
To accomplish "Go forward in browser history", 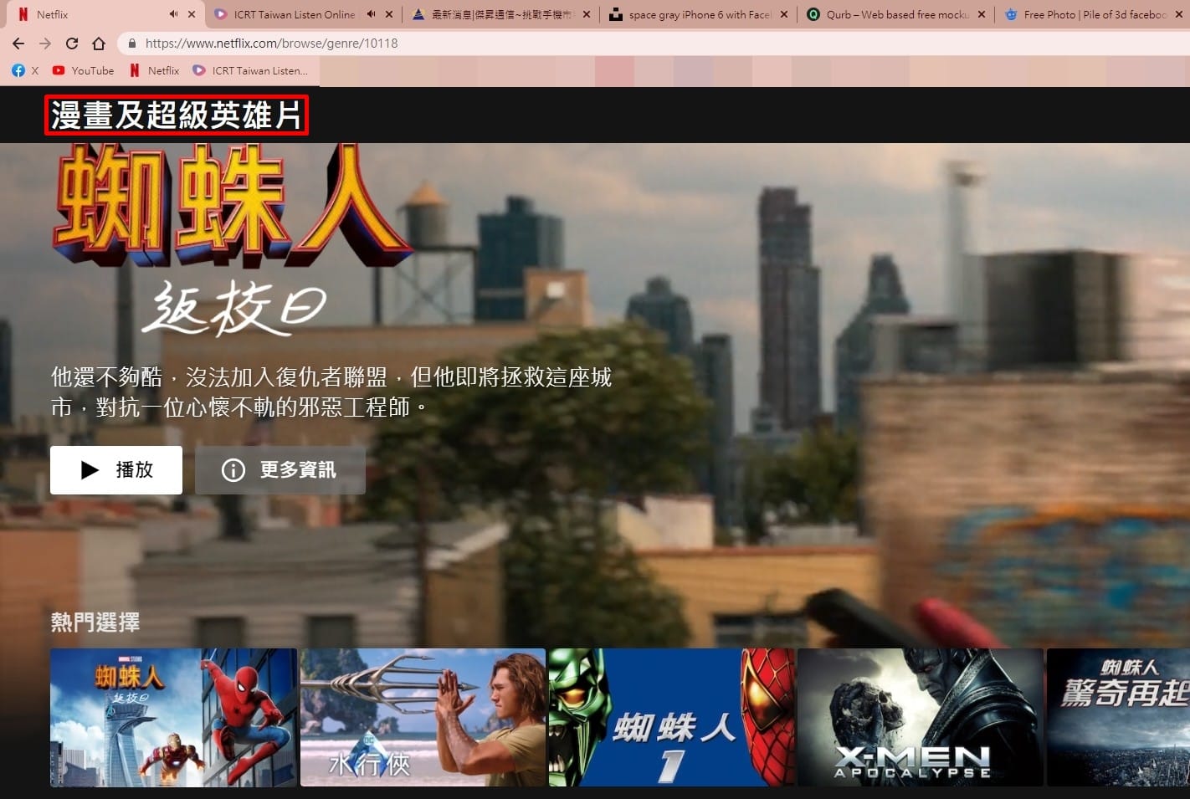I will tap(45, 44).
